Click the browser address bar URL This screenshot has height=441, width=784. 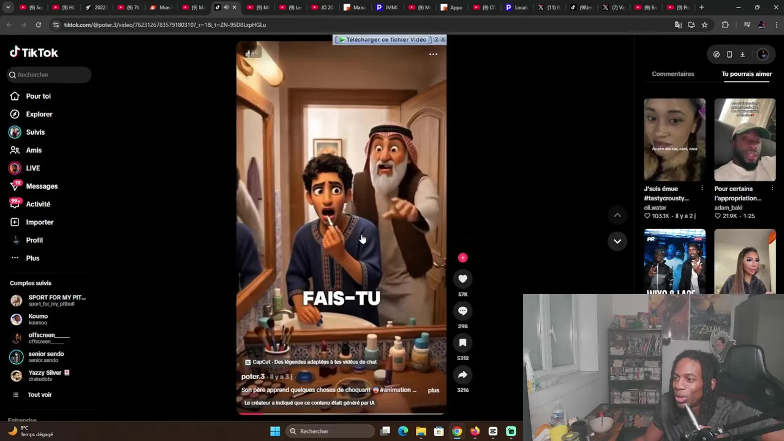[165, 25]
